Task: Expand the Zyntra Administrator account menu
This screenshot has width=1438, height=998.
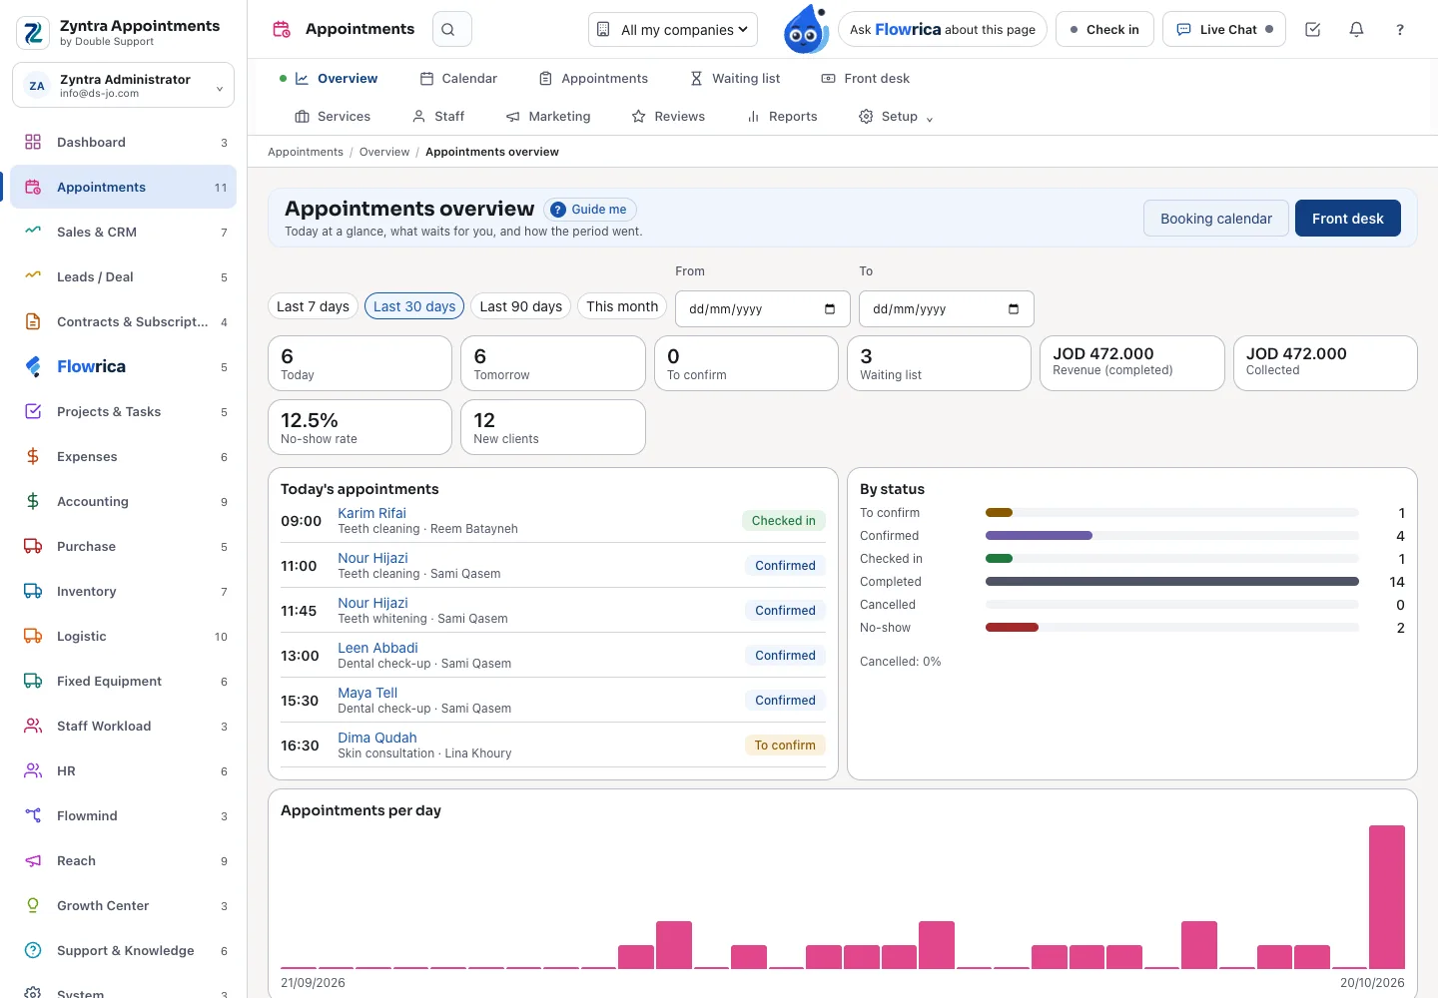Action: [123, 86]
